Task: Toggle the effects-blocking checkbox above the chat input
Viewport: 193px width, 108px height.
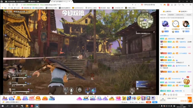Action: tap(186, 95)
